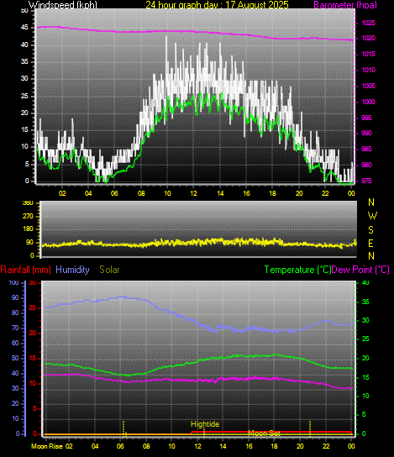
Task: Click the "Moon Rise" label
Action: (x=47, y=446)
